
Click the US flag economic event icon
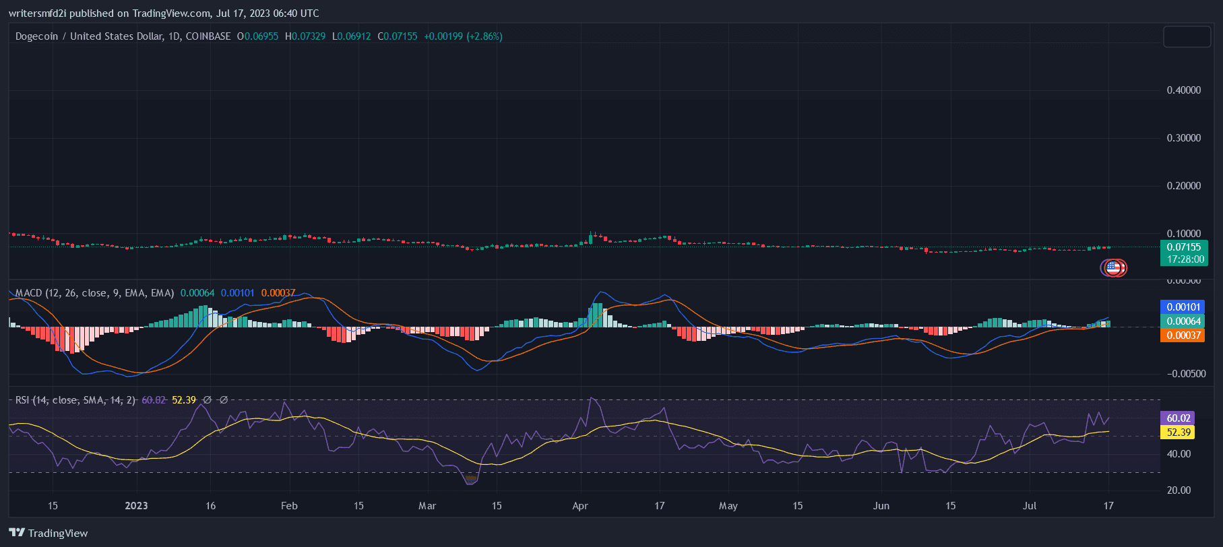[x=1113, y=268]
